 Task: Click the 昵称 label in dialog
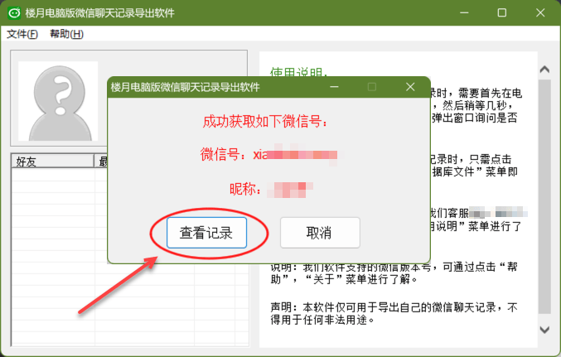point(245,189)
